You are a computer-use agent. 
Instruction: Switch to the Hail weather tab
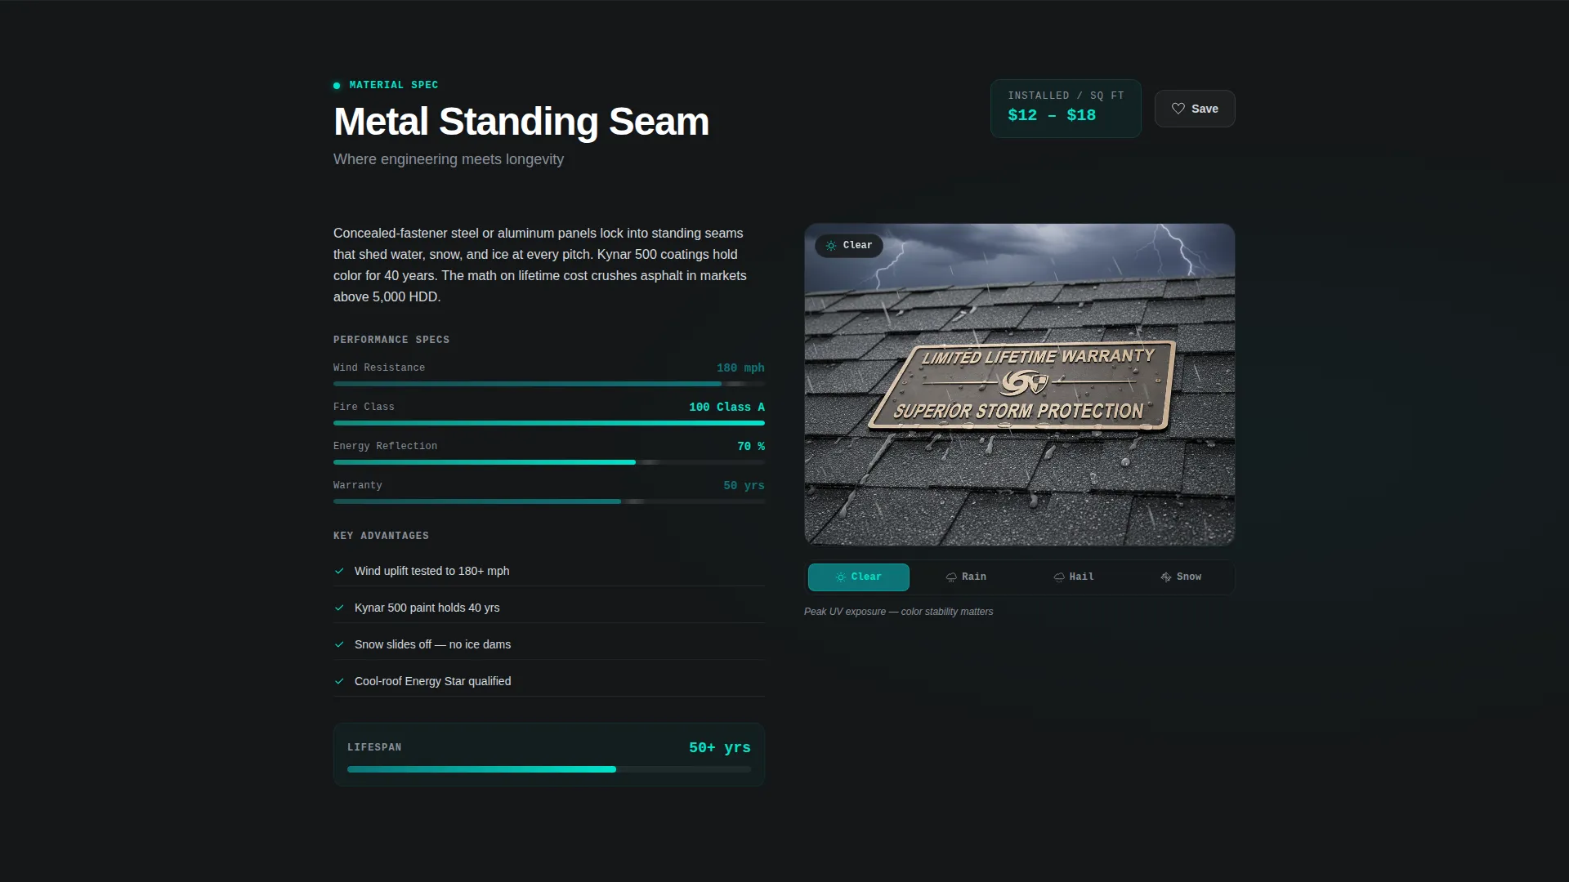[1073, 577]
